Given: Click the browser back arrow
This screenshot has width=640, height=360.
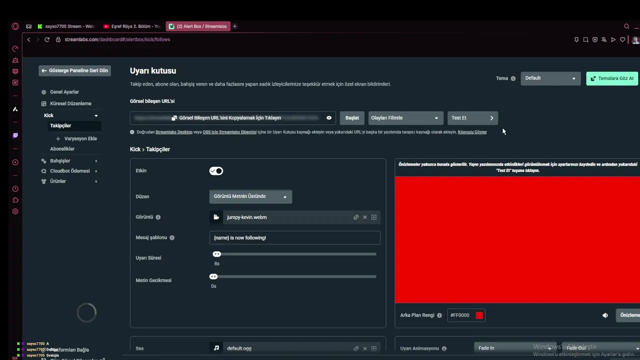Looking at the screenshot, I should coord(28,39).
